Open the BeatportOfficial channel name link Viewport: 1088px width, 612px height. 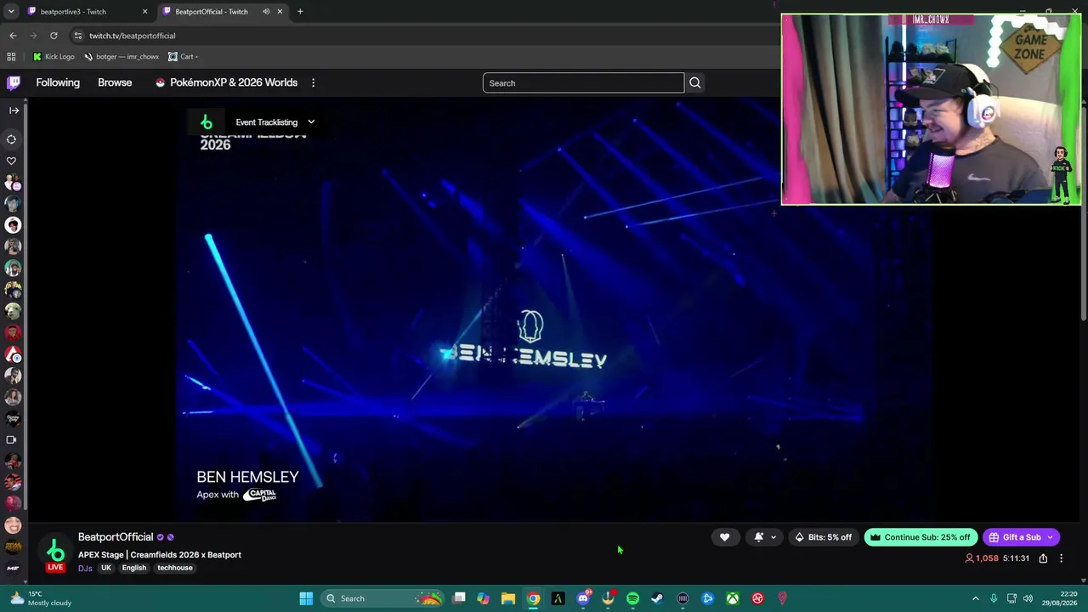pyautogui.click(x=116, y=537)
